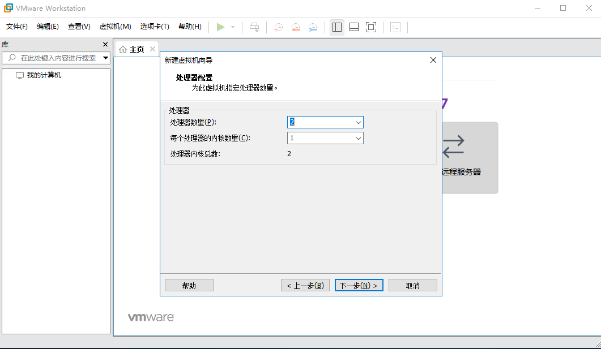Expand the 每个处理器的内核数量 dropdown
Image resolution: width=601 pixels, height=349 pixels.
pyautogui.click(x=359, y=138)
